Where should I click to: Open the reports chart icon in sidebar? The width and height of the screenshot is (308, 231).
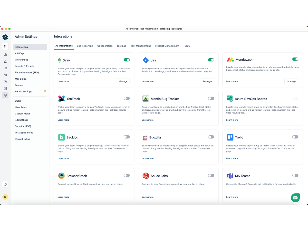[x=5, y=88]
